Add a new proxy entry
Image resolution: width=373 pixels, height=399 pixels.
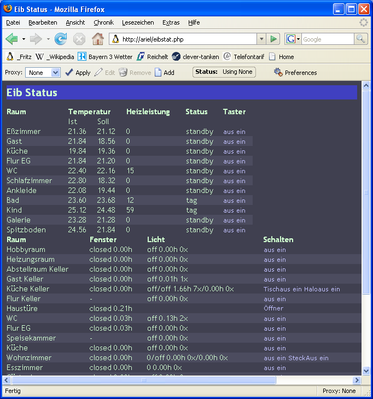pyautogui.click(x=164, y=72)
